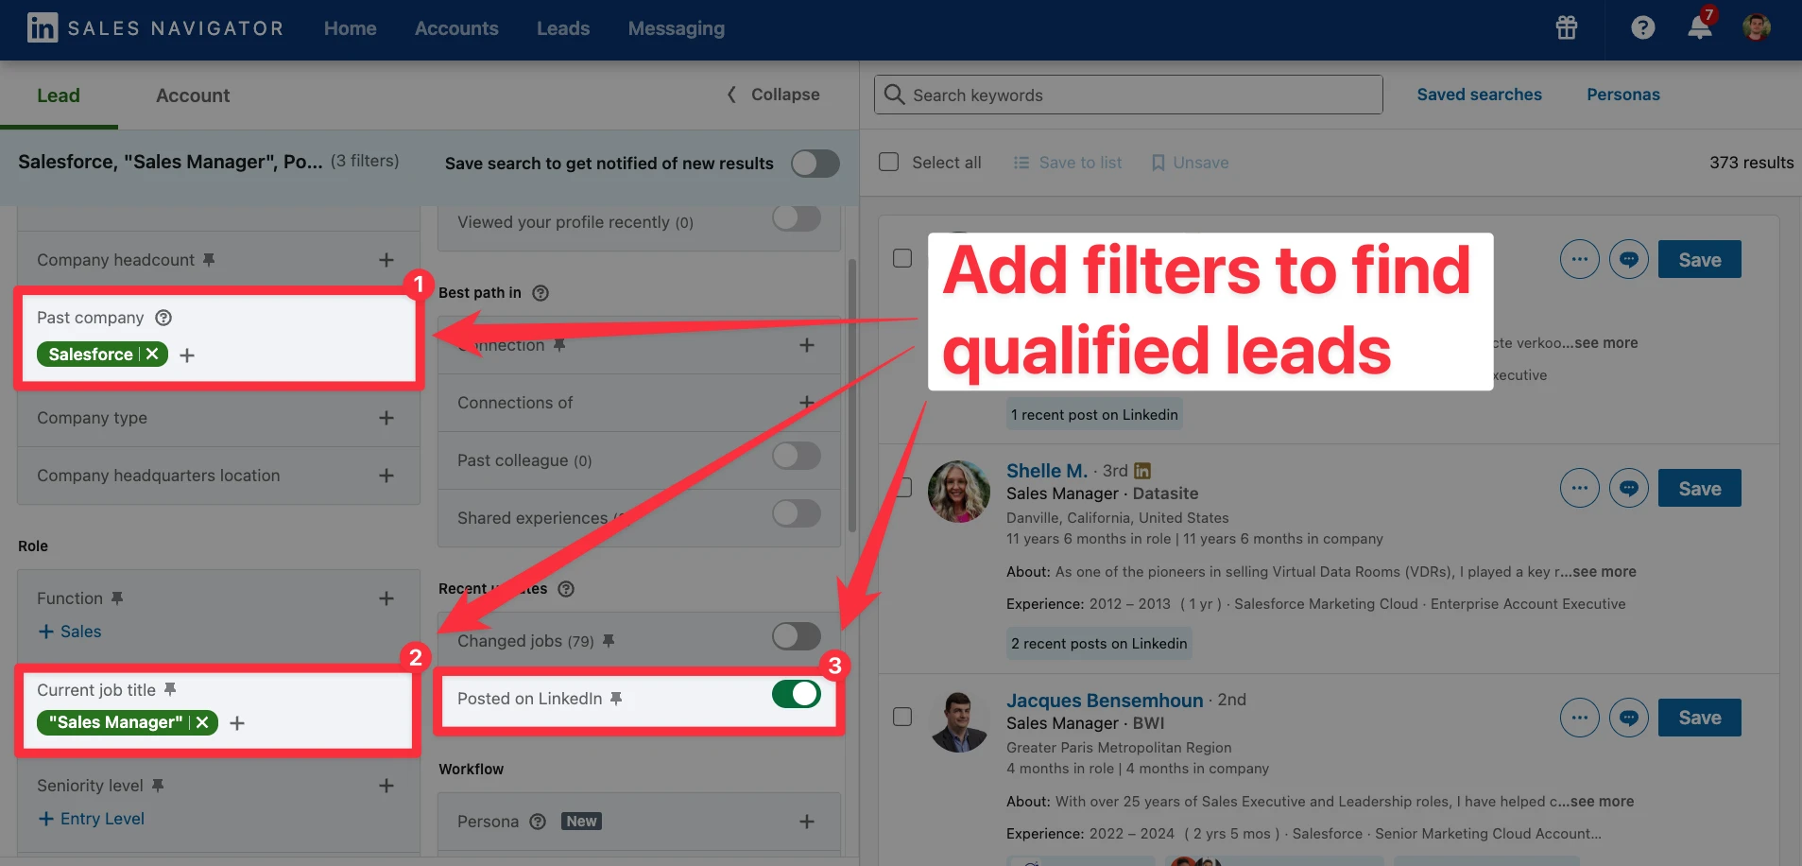This screenshot has width=1802, height=866.
Task: Open more options for first lead result
Action: (x=1580, y=259)
